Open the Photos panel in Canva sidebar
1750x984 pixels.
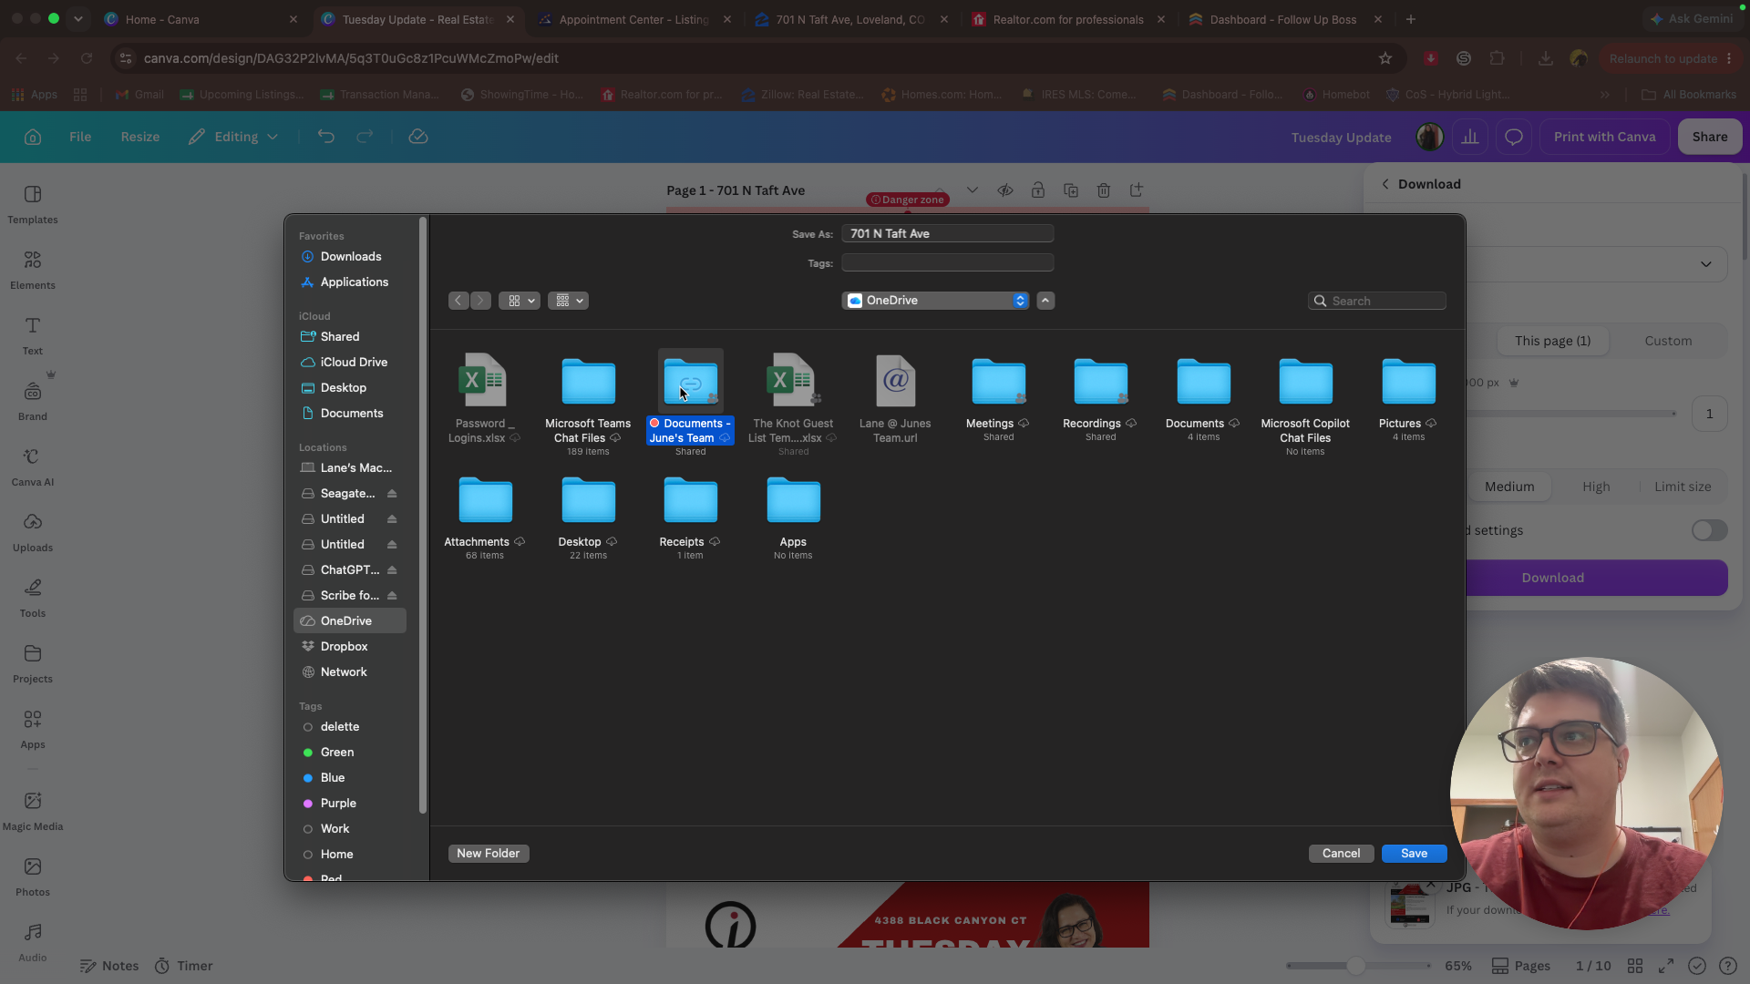tap(33, 877)
